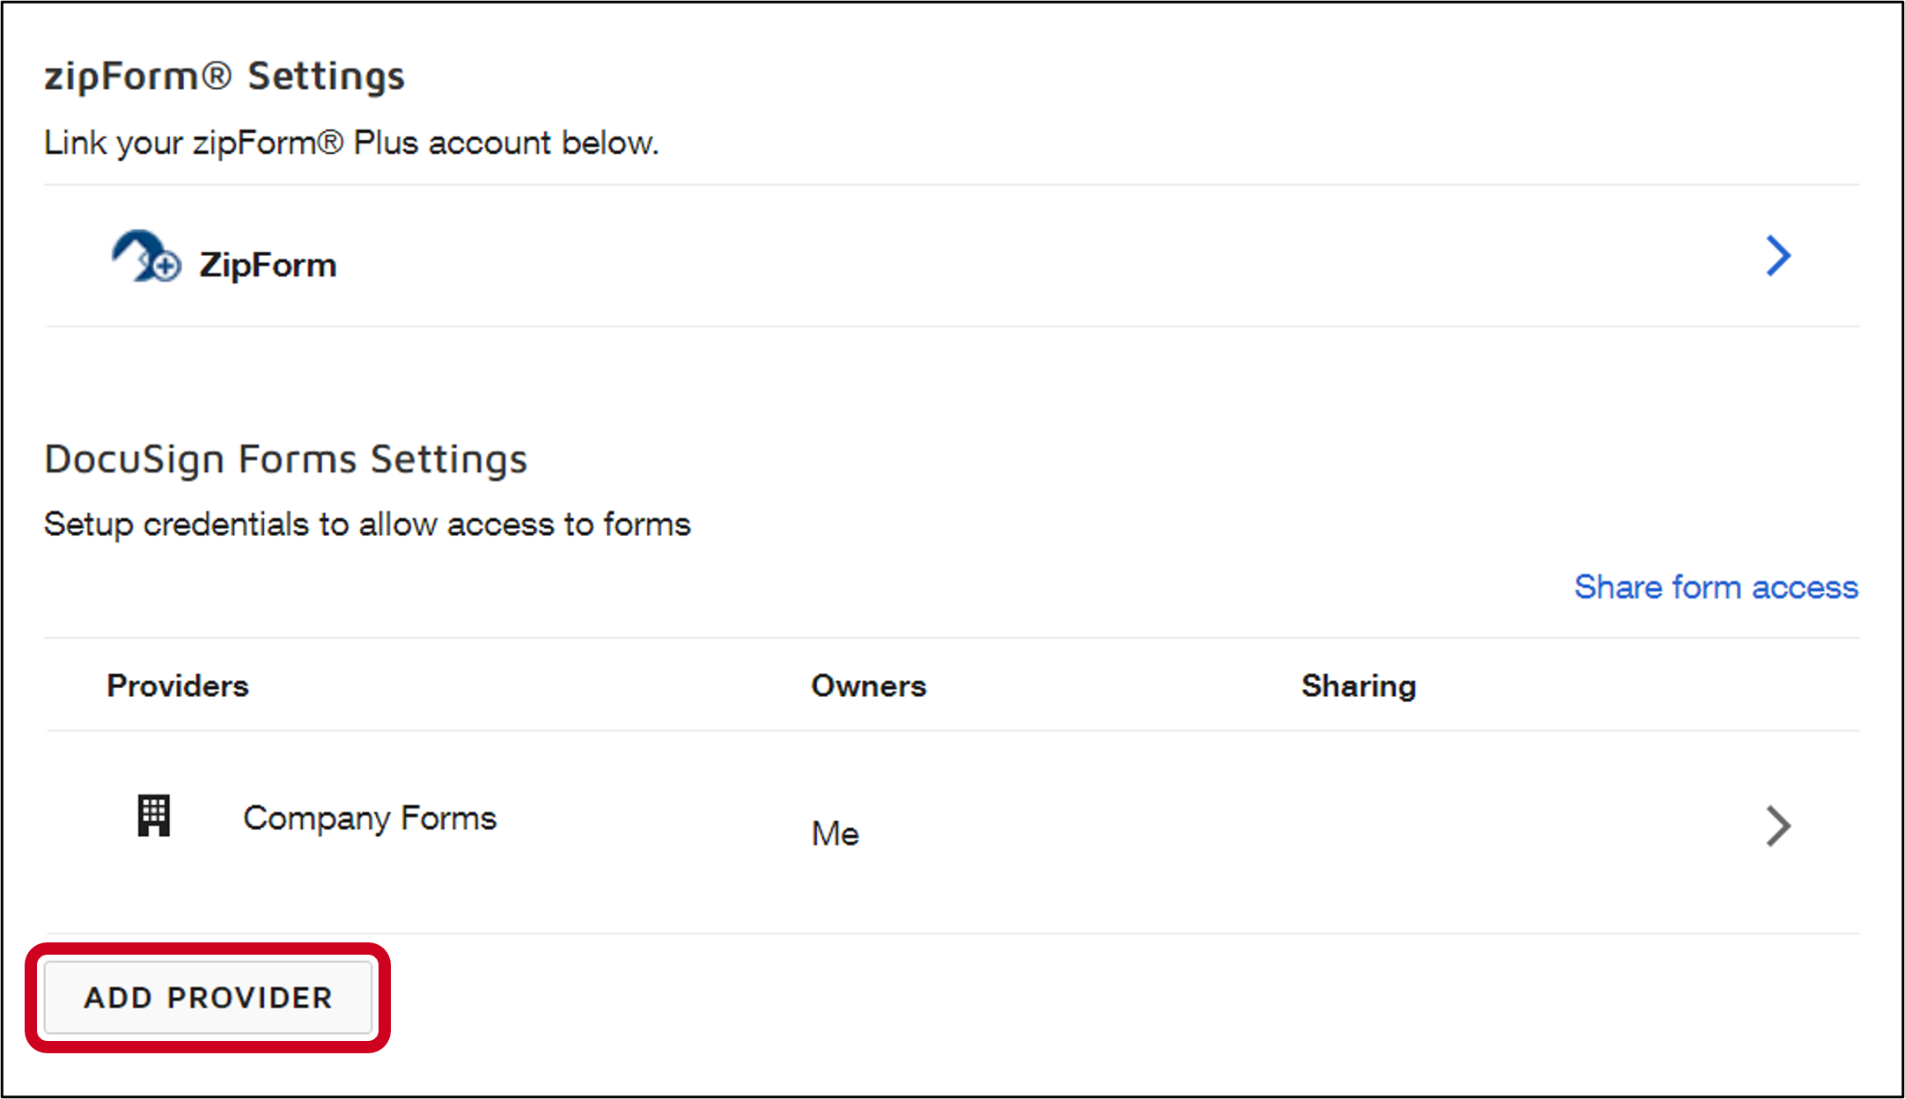Open the Share form access link
Viewport: 1905px width, 1099px height.
[x=1716, y=587]
